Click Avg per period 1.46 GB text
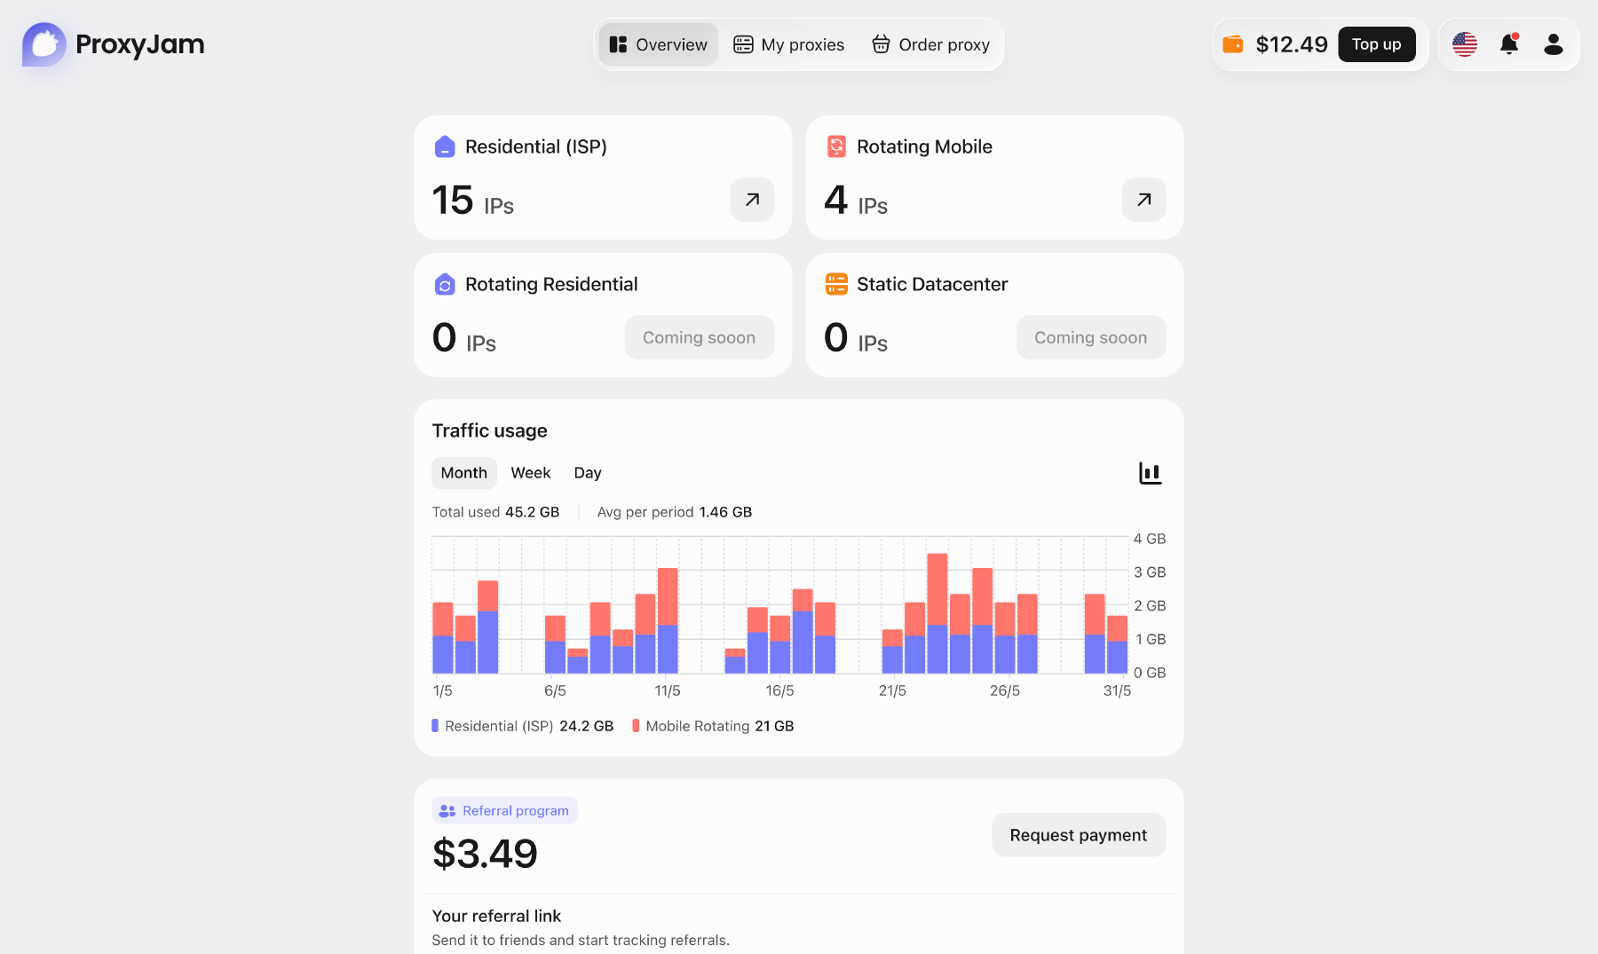 674,512
